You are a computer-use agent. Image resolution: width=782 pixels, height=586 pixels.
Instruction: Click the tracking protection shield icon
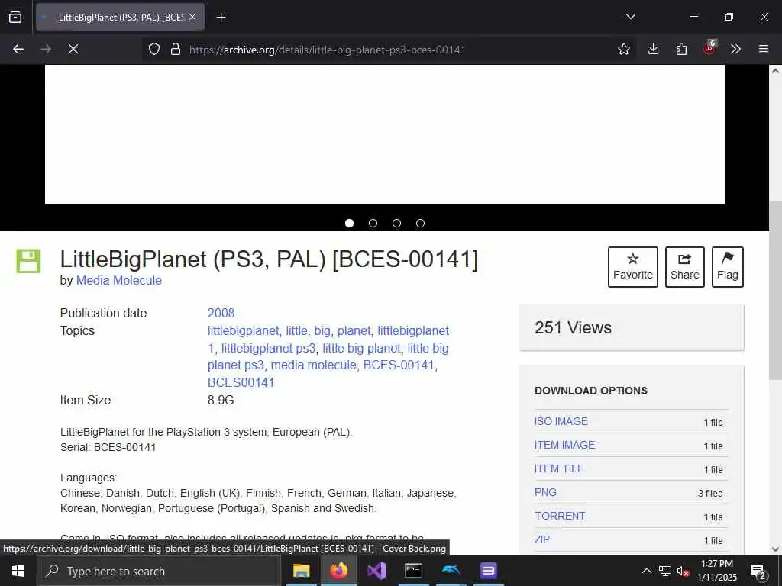[154, 49]
